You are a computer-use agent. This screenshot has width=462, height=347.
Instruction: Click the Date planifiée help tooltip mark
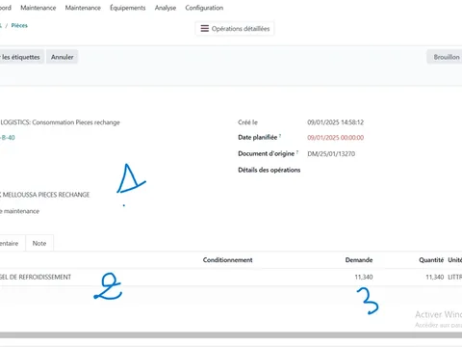[280, 136]
